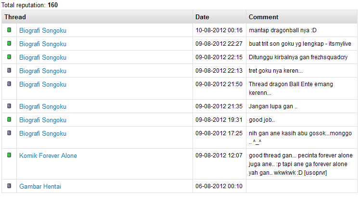
Task: Click green reputation icon dated 09-08-2012 19:31
Action: (9, 119)
